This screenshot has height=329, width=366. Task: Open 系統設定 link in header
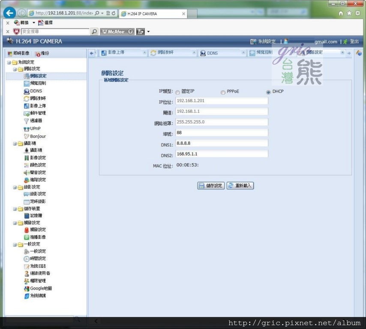tap(263, 42)
